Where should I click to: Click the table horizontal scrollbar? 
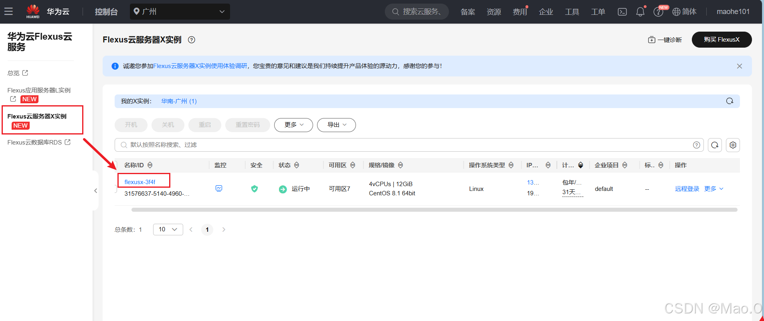click(x=435, y=210)
